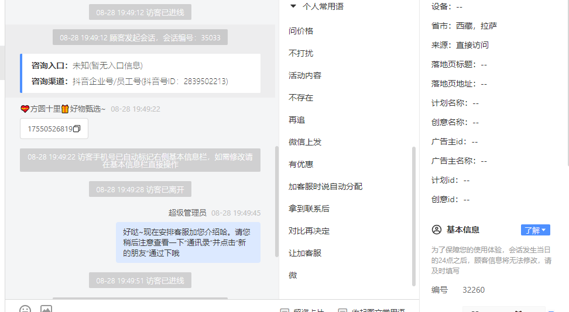Click the 超级管理员 sender name
Screen dimensions: 569x312
(187, 213)
